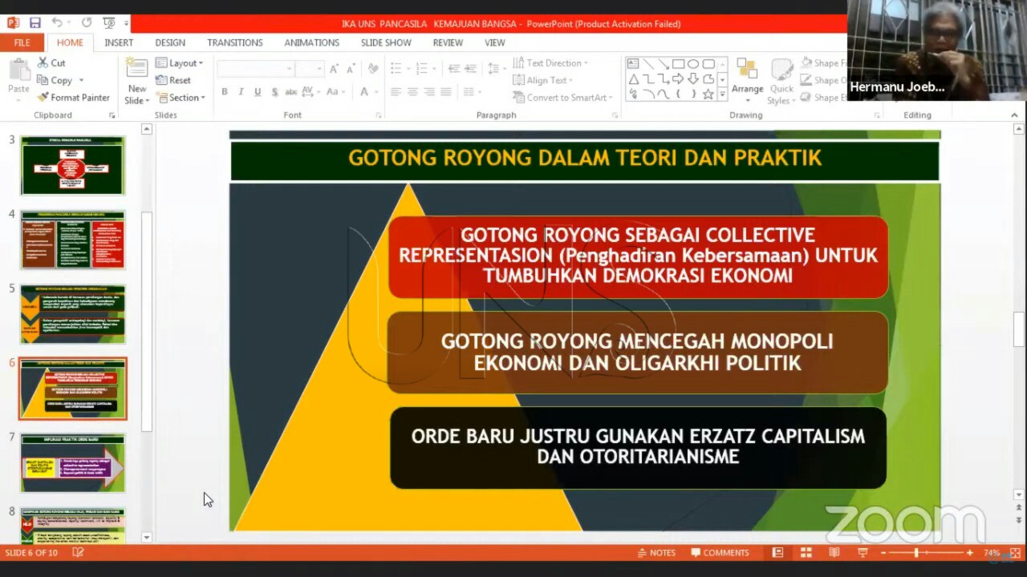Insert a New Slide
This screenshot has width=1027, height=577.
tap(137, 82)
